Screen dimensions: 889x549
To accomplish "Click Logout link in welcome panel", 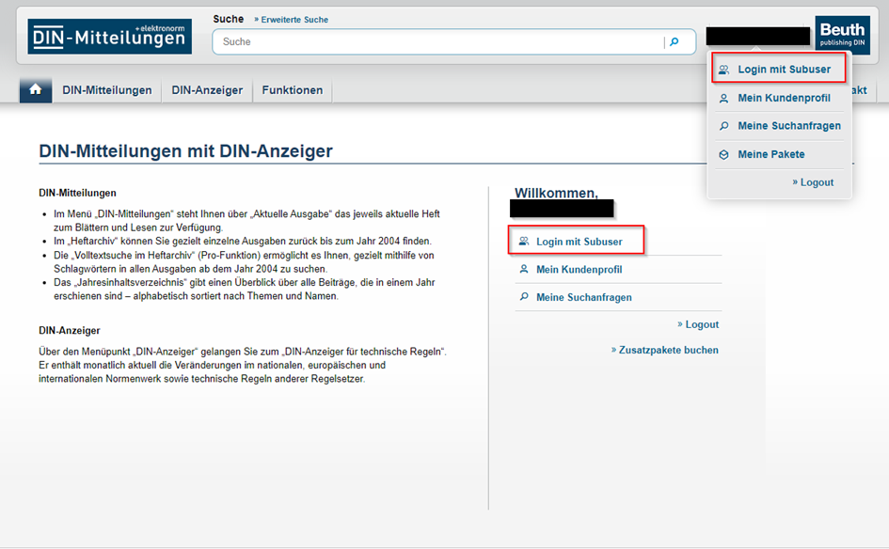I will (701, 324).
